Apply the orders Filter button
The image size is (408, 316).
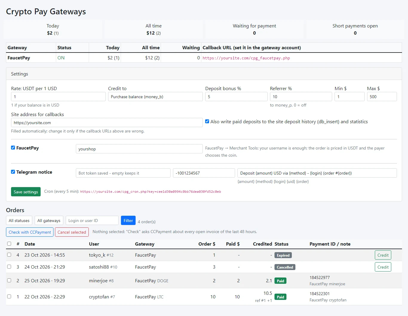(128, 221)
